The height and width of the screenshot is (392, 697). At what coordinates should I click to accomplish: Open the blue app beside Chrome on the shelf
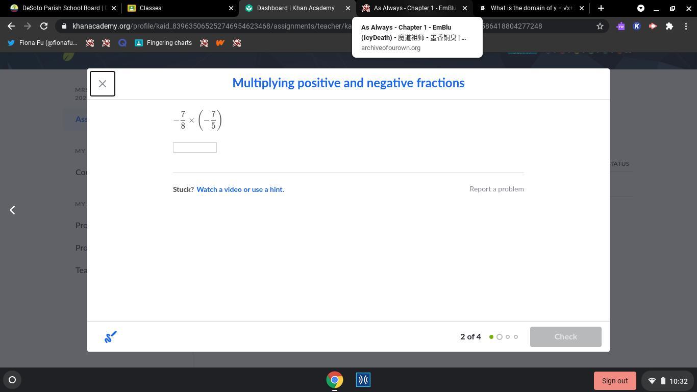pyautogui.click(x=363, y=380)
